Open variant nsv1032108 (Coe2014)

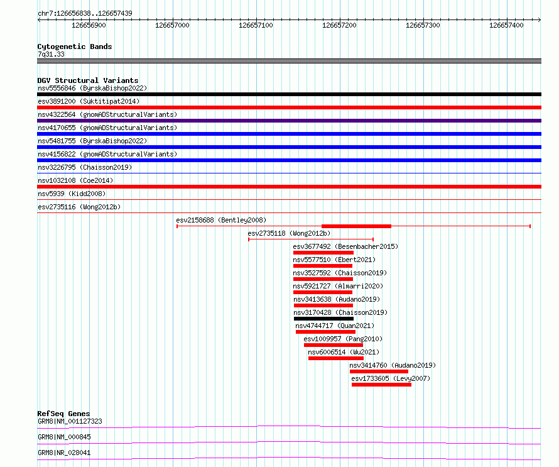(75, 180)
